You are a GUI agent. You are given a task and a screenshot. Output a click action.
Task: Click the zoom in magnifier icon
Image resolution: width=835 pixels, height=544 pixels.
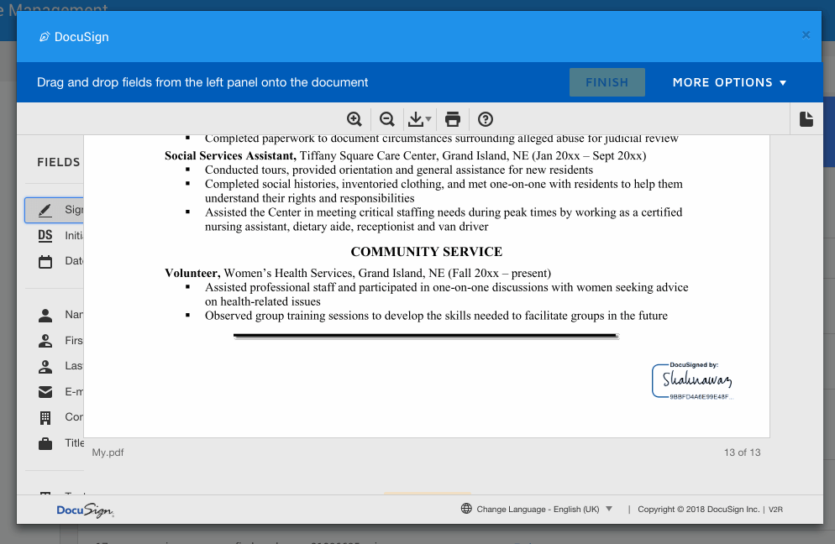354,119
